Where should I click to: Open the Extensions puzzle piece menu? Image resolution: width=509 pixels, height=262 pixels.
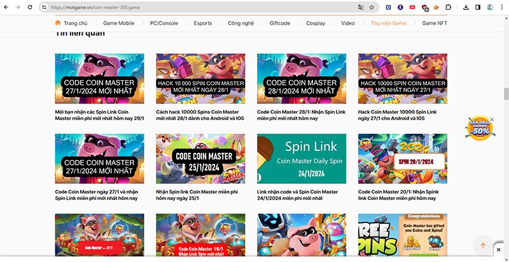point(448,7)
